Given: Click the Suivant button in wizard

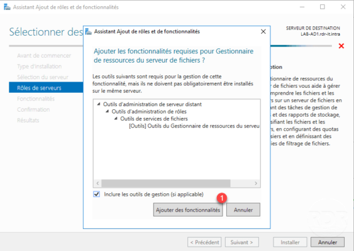Looking at the screenshot, I should point(242,242).
